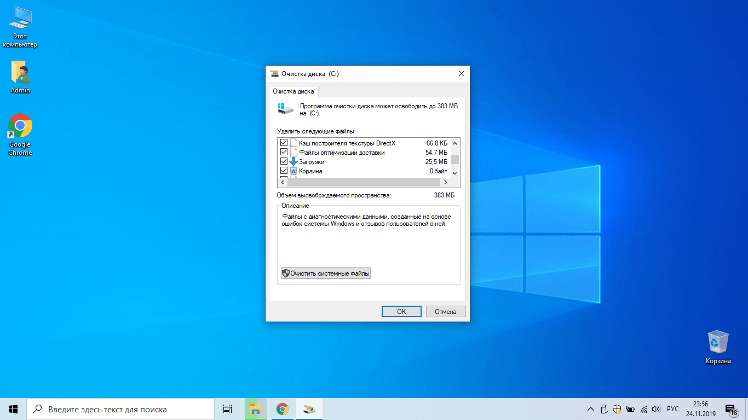Click the file list scroll down arrow

(454, 173)
